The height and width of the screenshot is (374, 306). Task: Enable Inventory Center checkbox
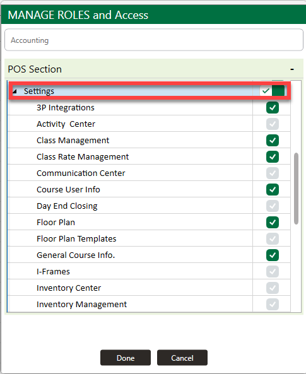pos(273,288)
